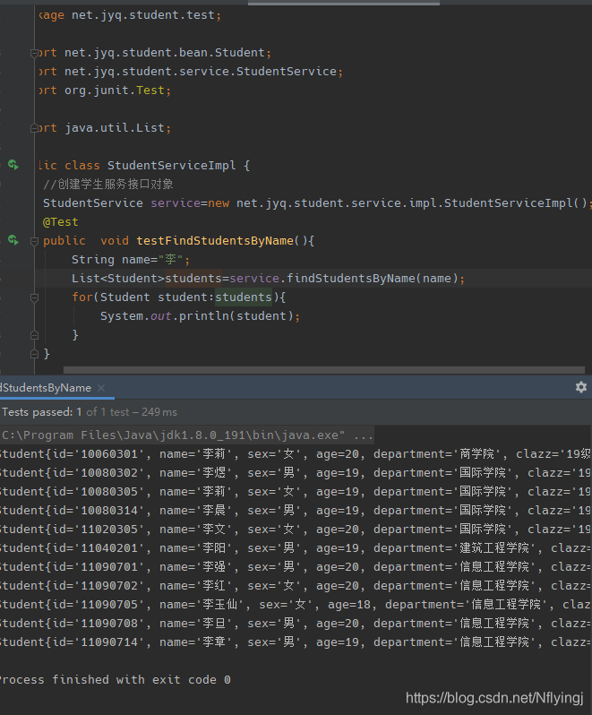
Task: Click the @Test annotation
Action: click(61, 222)
